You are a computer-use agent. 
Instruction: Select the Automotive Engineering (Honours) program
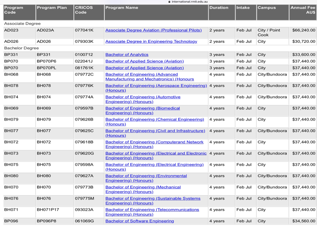(143, 97)
